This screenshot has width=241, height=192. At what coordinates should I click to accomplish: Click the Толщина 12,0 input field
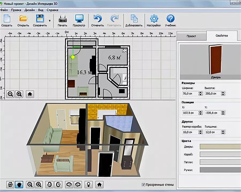tap(213, 132)
